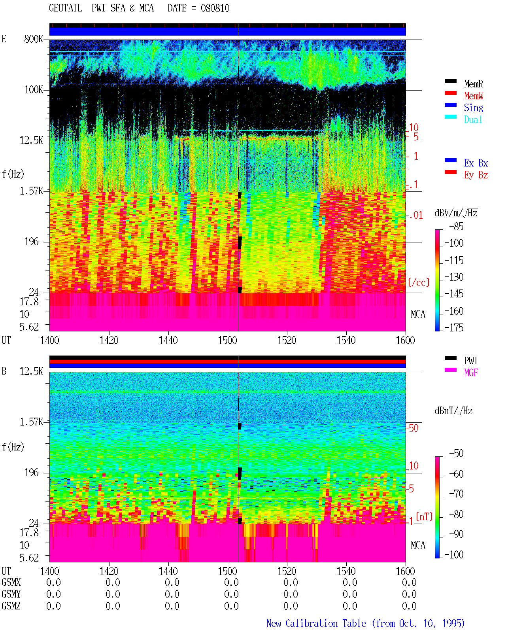Select the cyan Dual legend swatch
The width and height of the screenshot is (506, 630).
(x=451, y=117)
